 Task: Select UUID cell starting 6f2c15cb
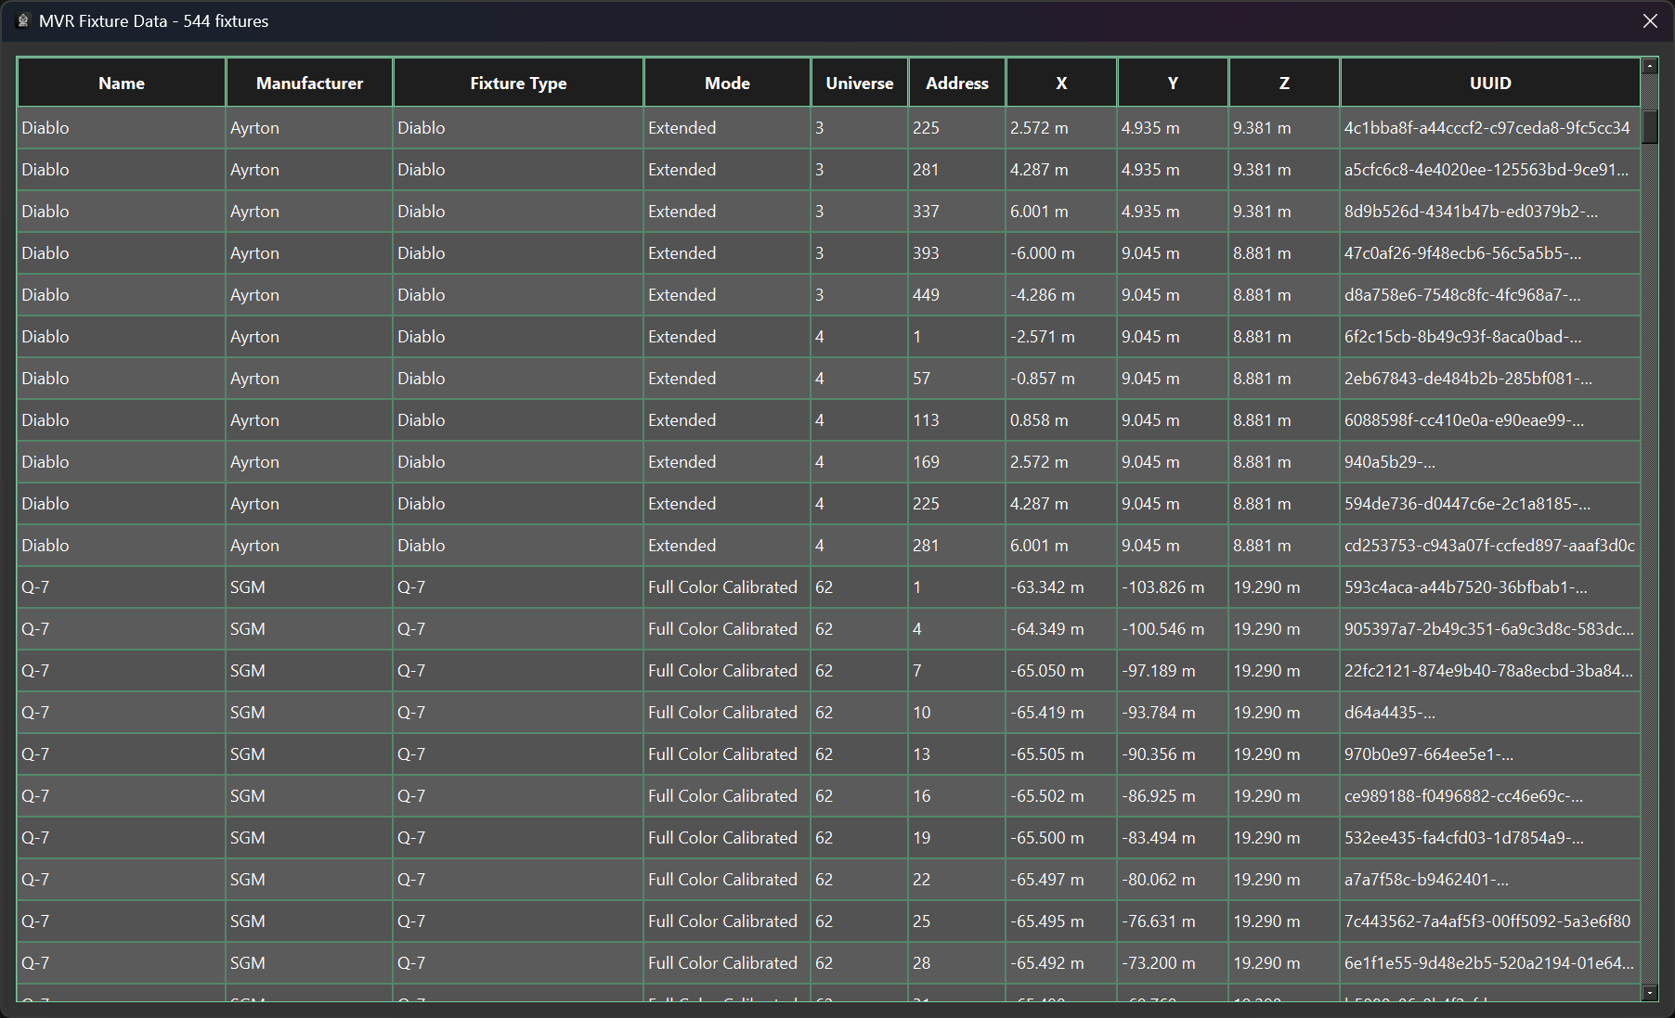coord(1490,337)
